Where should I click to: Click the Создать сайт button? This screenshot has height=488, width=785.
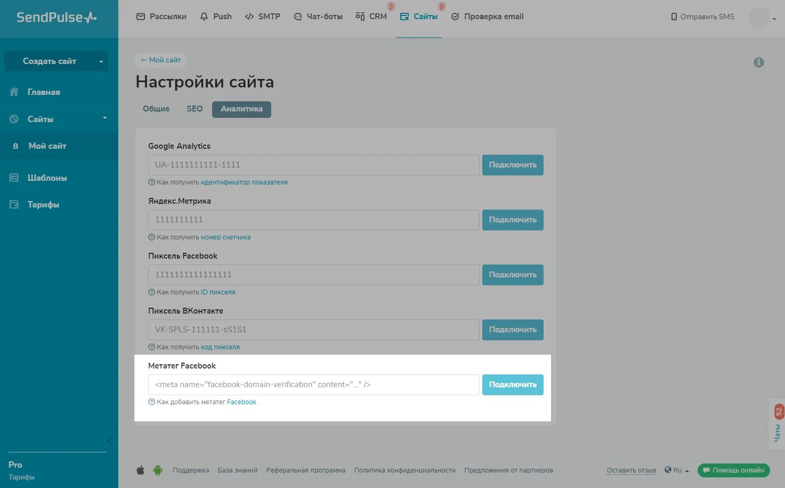[x=50, y=61]
